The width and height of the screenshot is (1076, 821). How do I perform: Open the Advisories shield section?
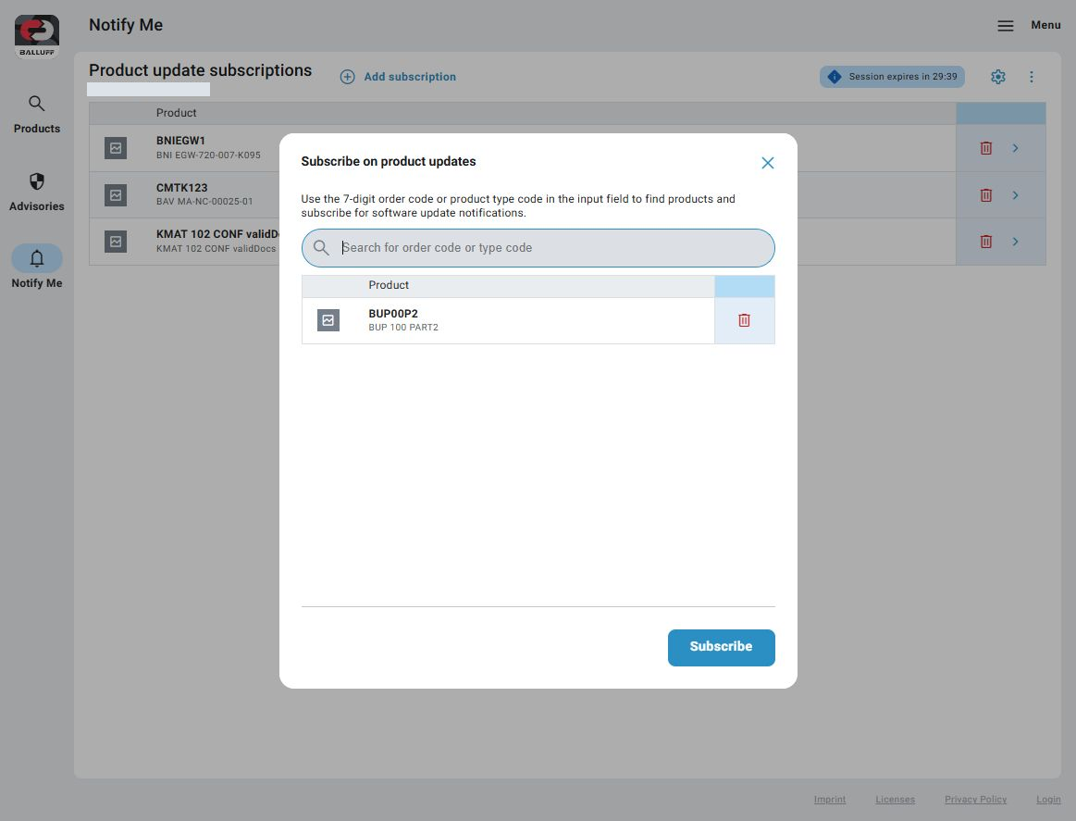coord(36,193)
